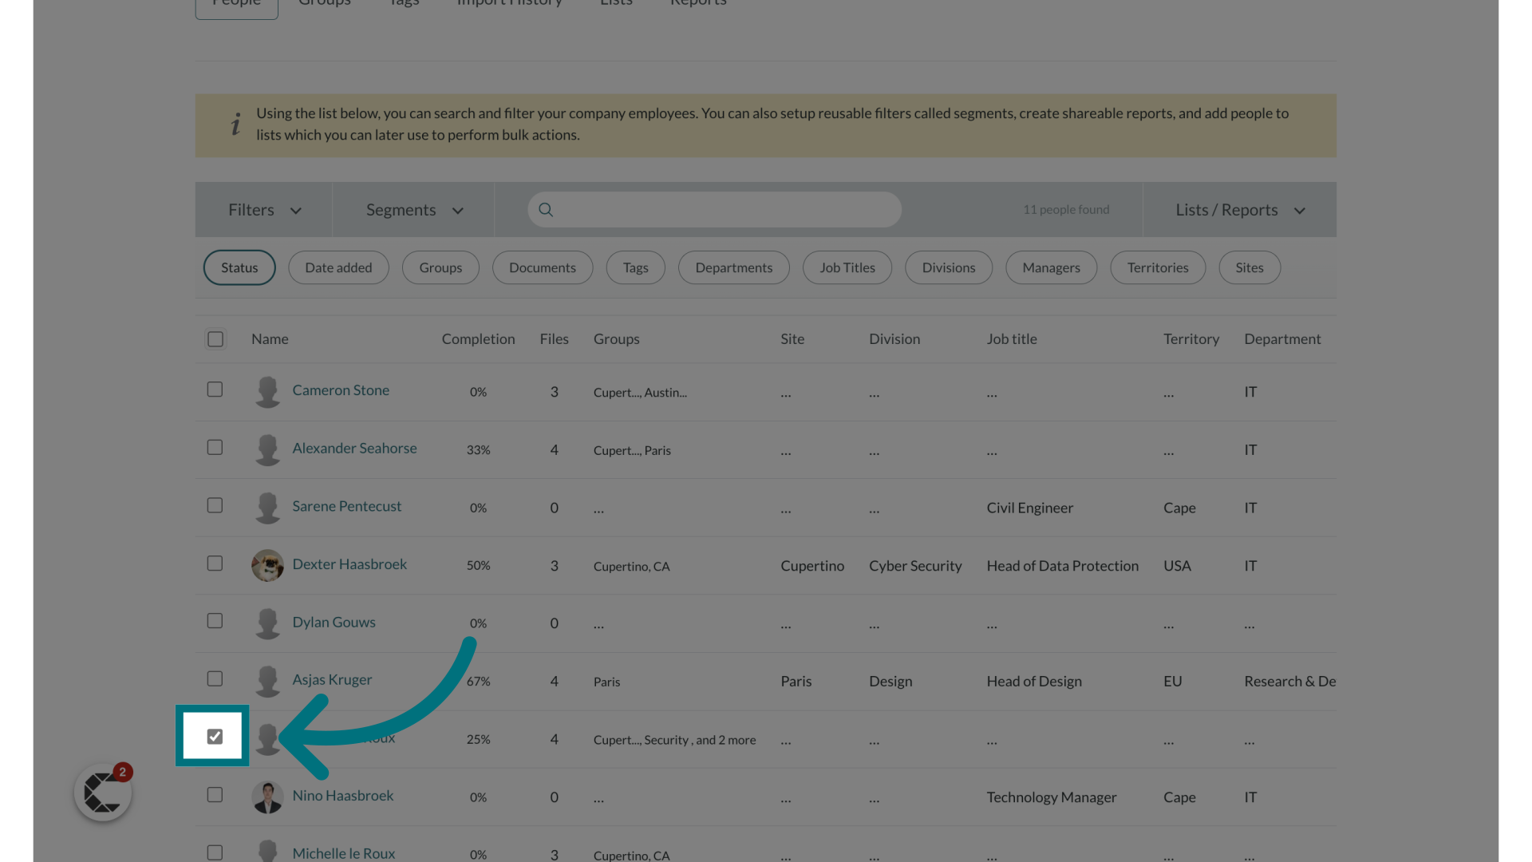Switch to the Groups tab
This screenshot has width=1532, height=862.
(x=323, y=3)
